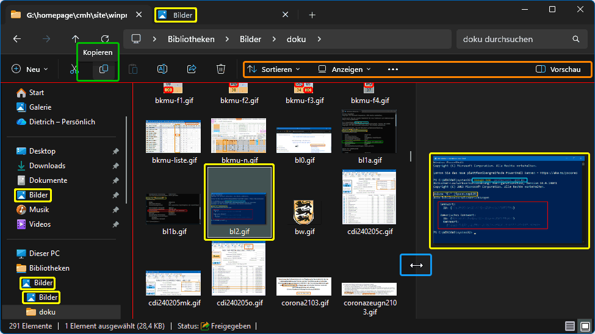Go up one folder level arrow
Image resolution: width=595 pixels, height=334 pixels.
pos(76,39)
